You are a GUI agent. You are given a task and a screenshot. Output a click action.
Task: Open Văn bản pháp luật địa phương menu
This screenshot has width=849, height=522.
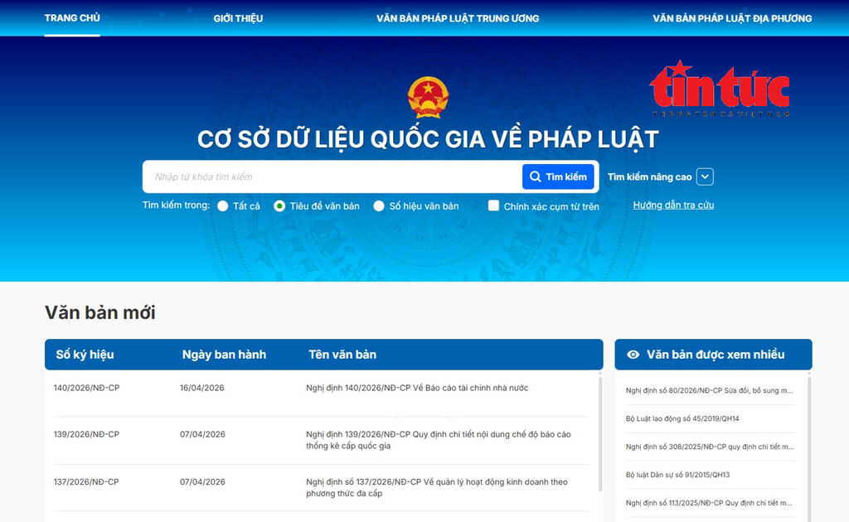click(x=732, y=18)
